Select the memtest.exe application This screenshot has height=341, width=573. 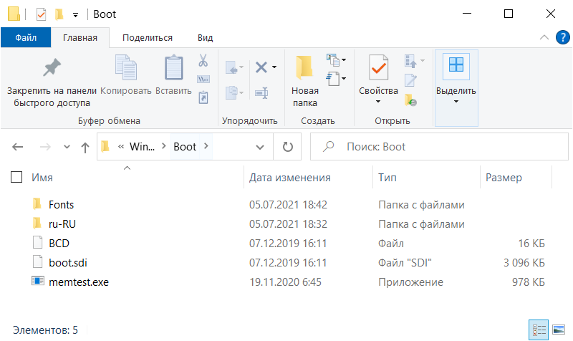[79, 282]
